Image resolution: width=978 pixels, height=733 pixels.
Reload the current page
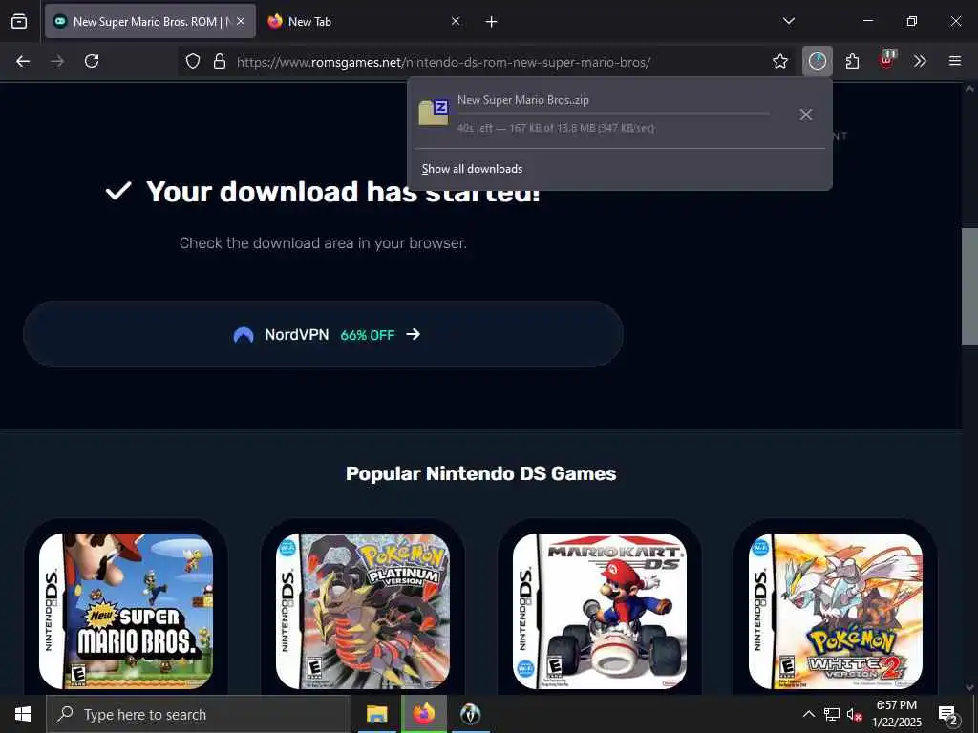[x=92, y=61]
